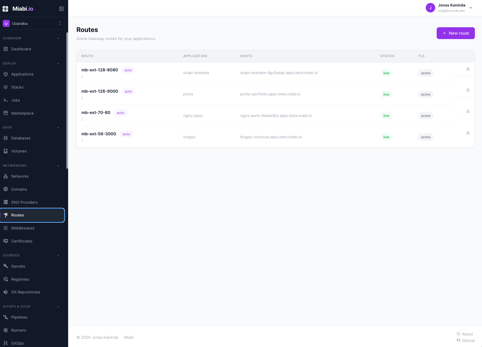Open Secrets via its key icon
Viewport: 482px width, 347px height.
pos(6,266)
